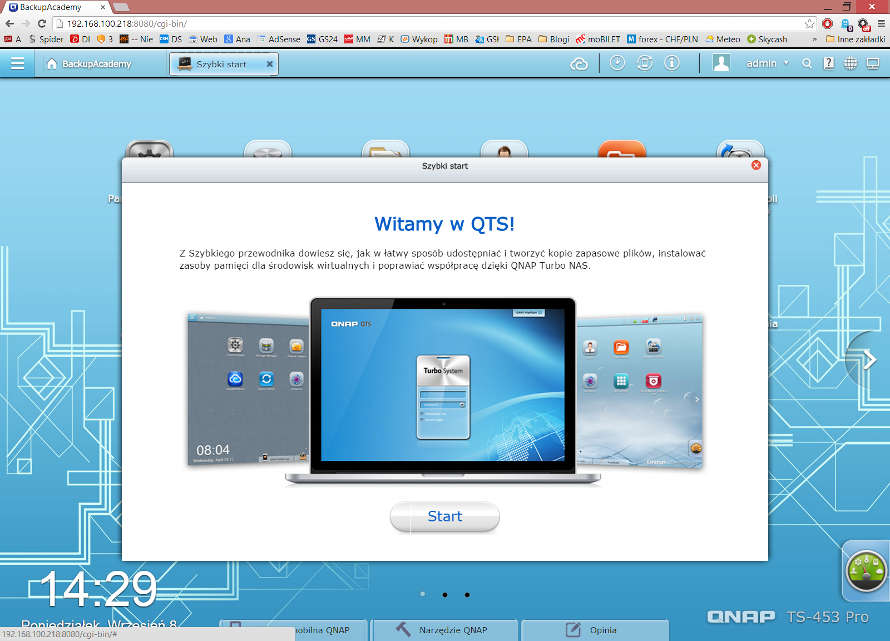Open the forex - CHF/PLN bookmark
The image size is (890, 641).
tap(662, 39)
